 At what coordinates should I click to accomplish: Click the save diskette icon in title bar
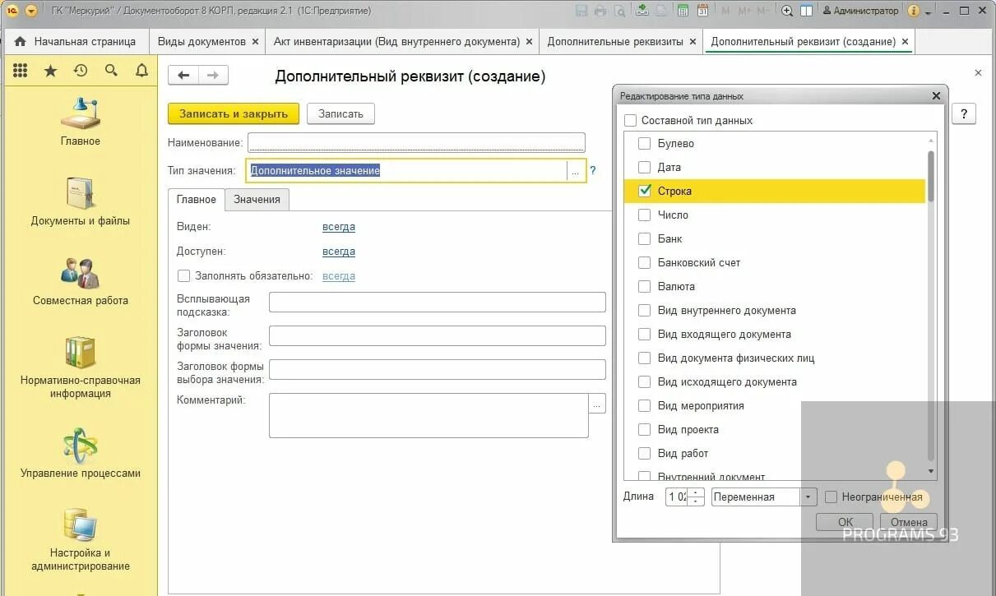[x=582, y=11]
